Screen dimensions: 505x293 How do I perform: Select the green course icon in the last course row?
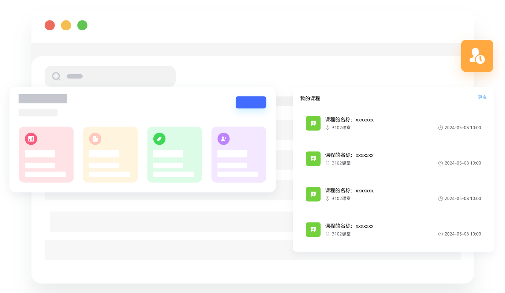(313, 230)
